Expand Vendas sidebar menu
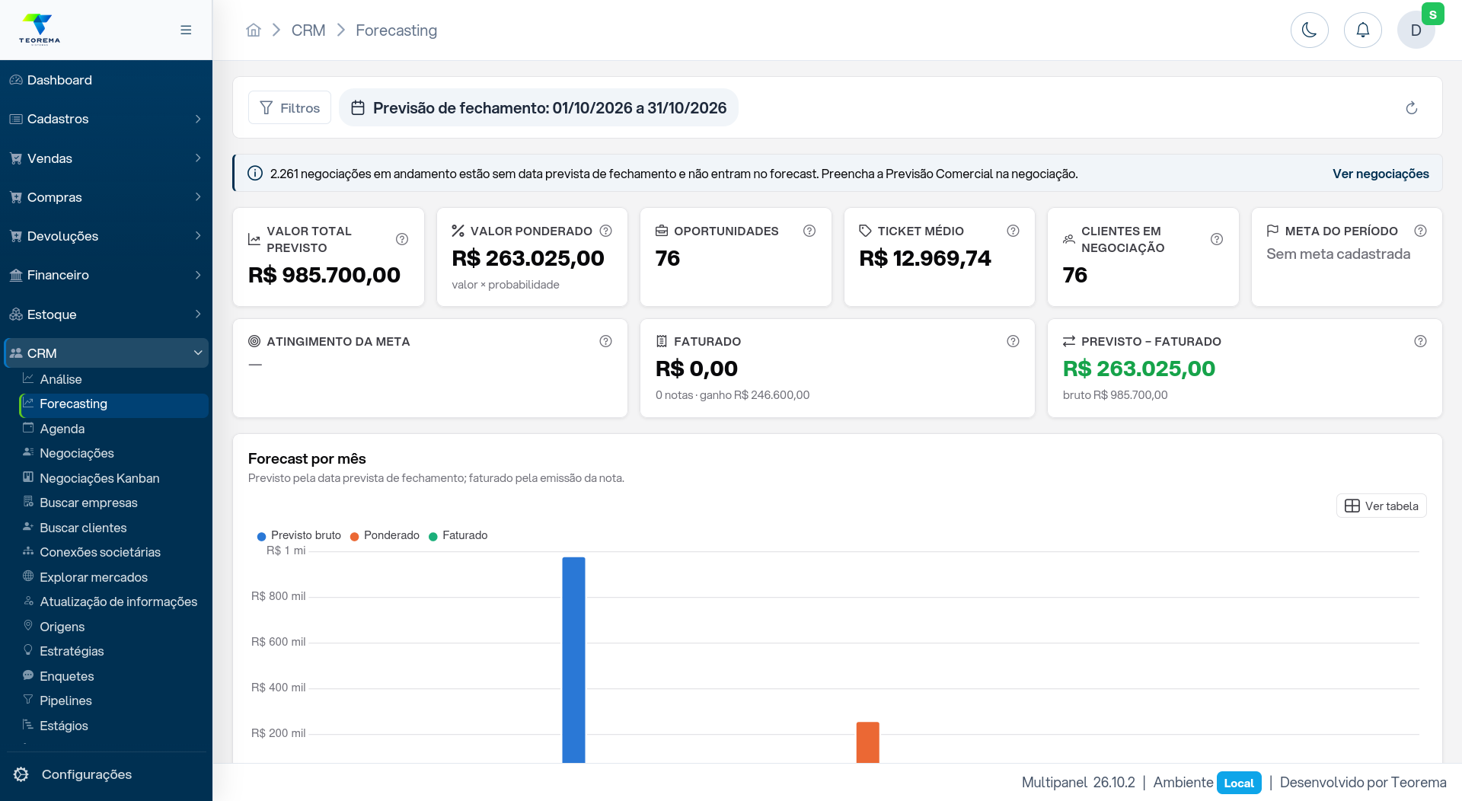This screenshot has height=801, width=1462. (x=106, y=158)
